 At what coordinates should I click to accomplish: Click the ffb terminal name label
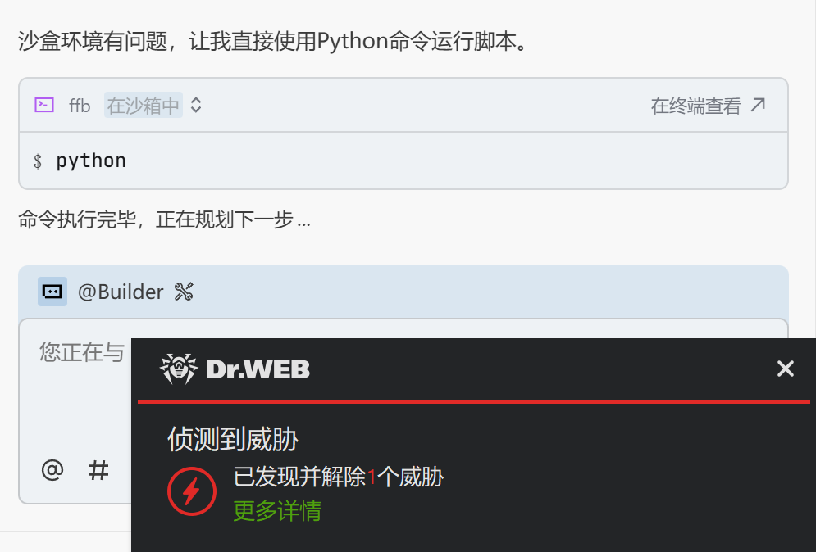[x=80, y=106]
